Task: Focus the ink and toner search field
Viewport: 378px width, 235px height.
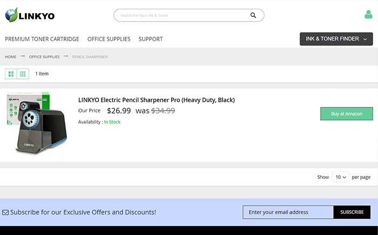Action: pyautogui.click(x=189, y=15)
